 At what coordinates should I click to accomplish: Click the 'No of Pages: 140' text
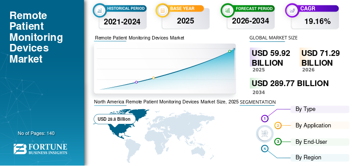36,134
